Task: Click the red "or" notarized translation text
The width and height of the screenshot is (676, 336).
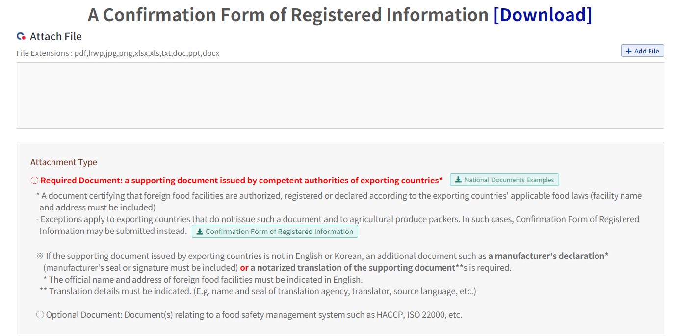Action: click(244, 268)
